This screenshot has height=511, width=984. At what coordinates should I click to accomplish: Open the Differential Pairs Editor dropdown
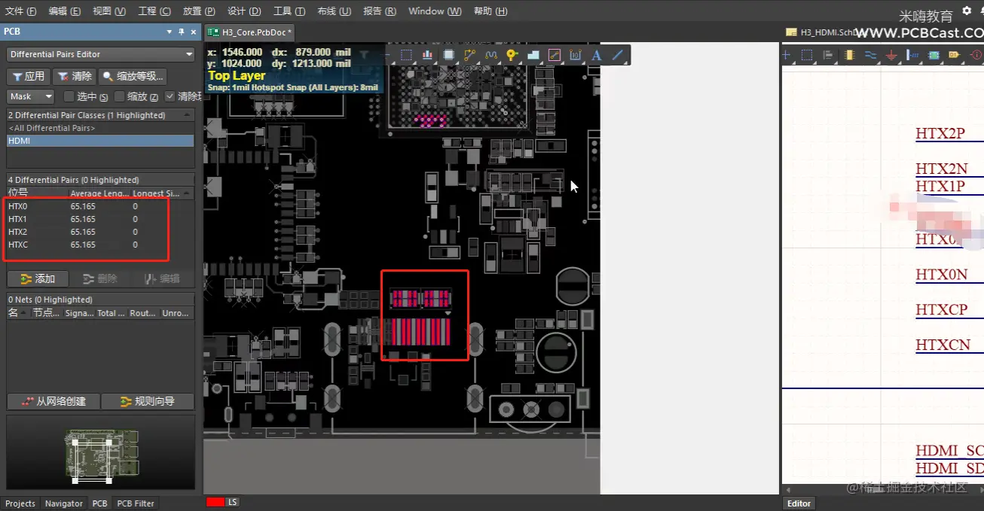(x=101, y=54)
